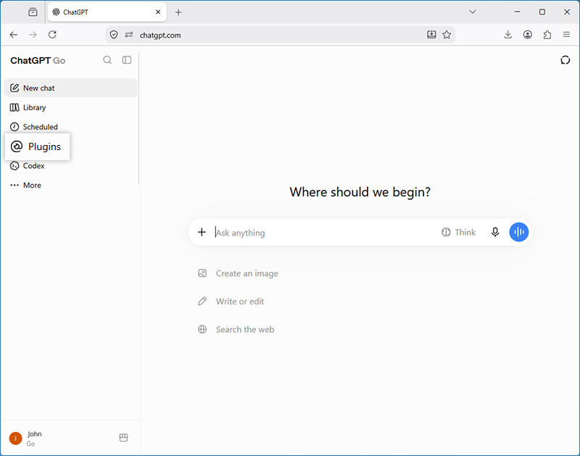The width and height of the screenshot is (580, 456).
Task: Select the ChatGPT browser tab
Action: [x=107, y=12]
